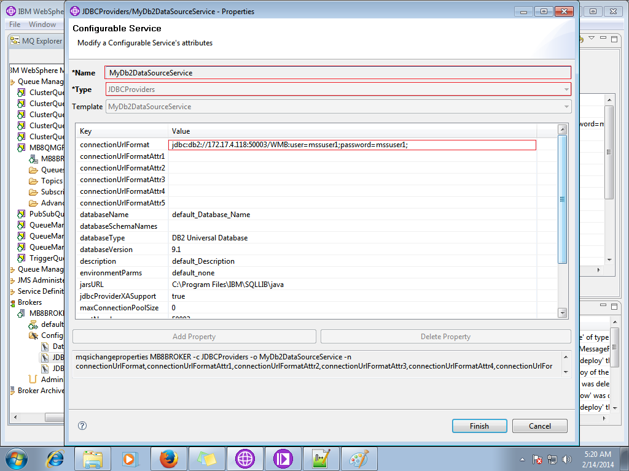This screenshot has width=629, height=471.
Task: Select the environmentParms value default_none
Action: [193, 272]
